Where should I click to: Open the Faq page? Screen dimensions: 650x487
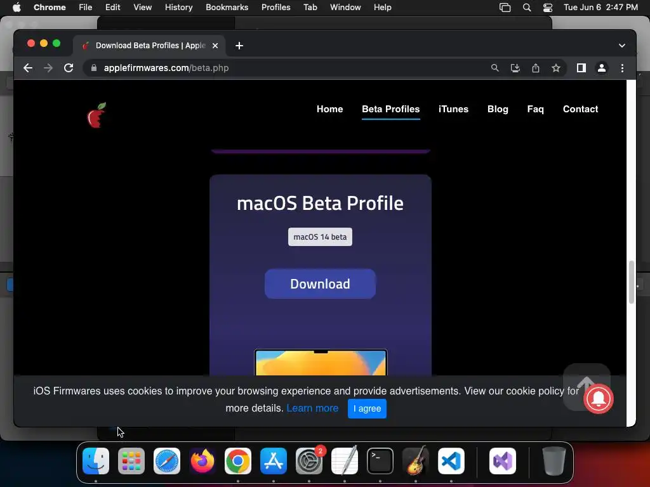536,109
